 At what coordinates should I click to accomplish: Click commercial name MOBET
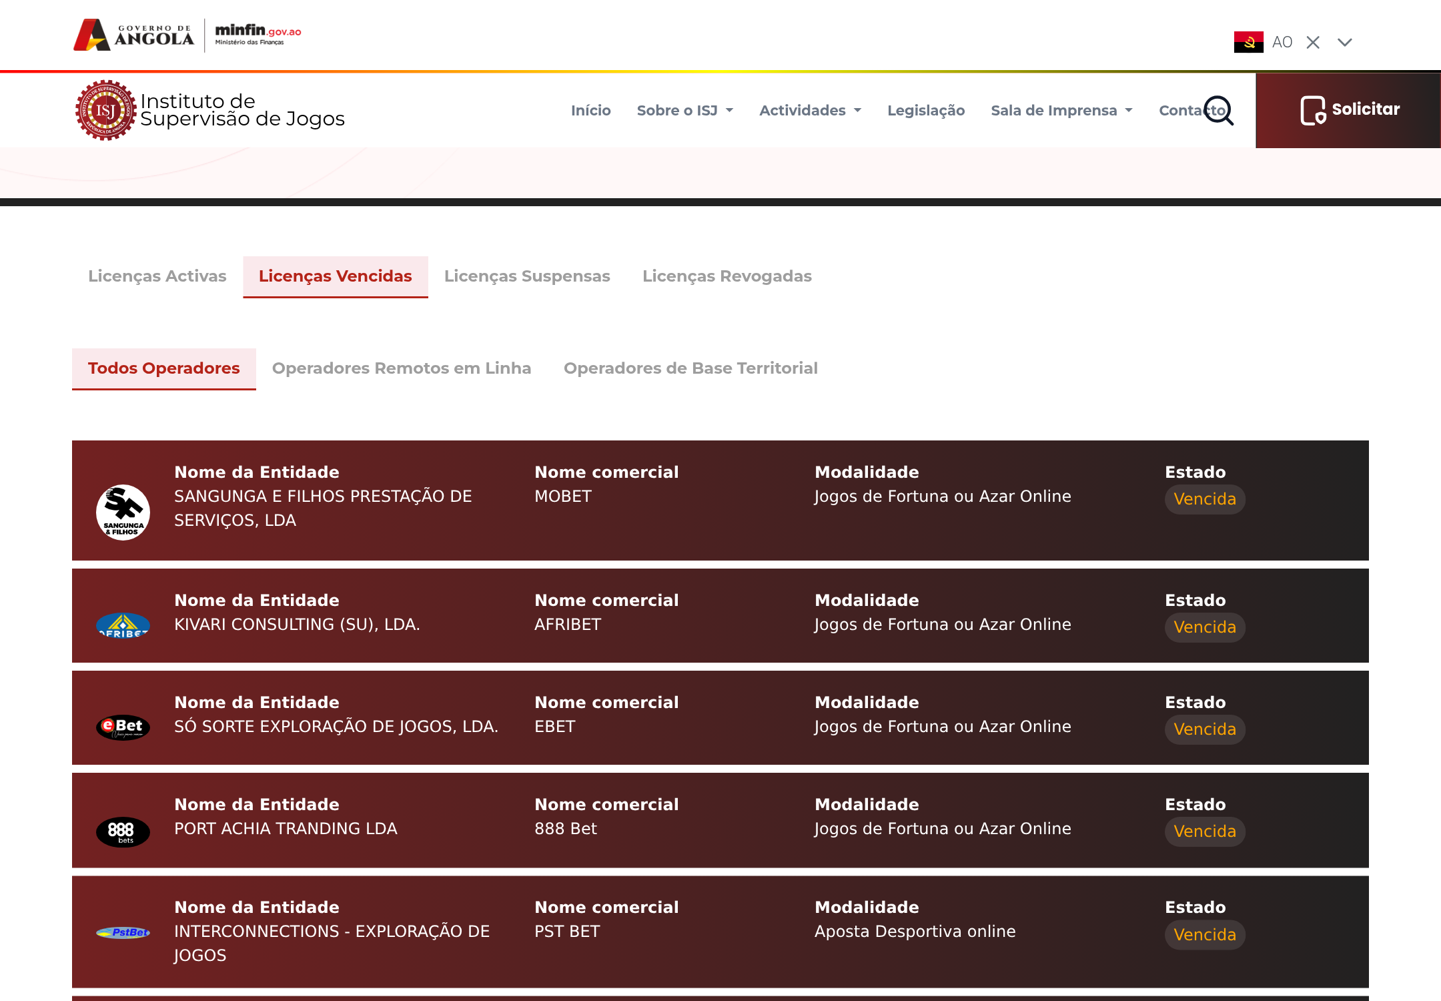click(x=563, y=496)
